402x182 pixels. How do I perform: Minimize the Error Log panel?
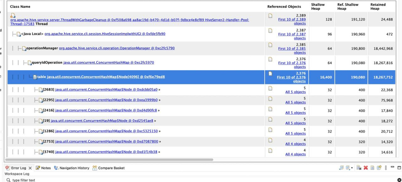393,167
